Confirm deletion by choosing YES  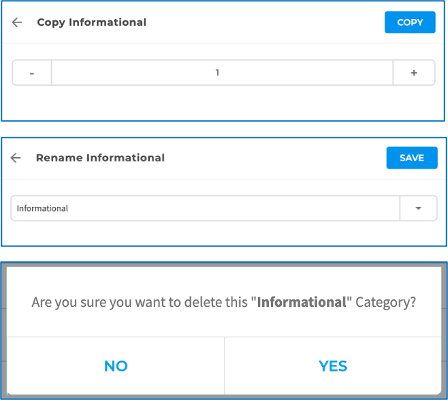333,366
